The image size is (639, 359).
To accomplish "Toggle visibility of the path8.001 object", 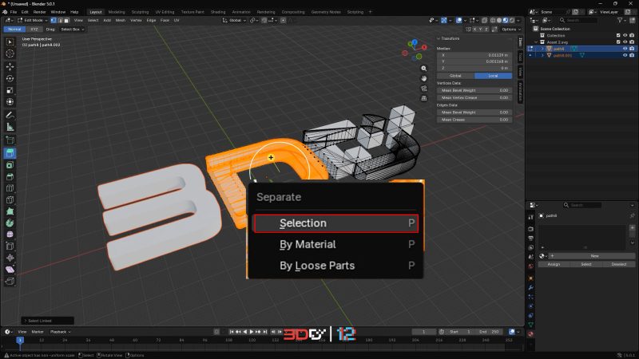I will pos(624,56).
